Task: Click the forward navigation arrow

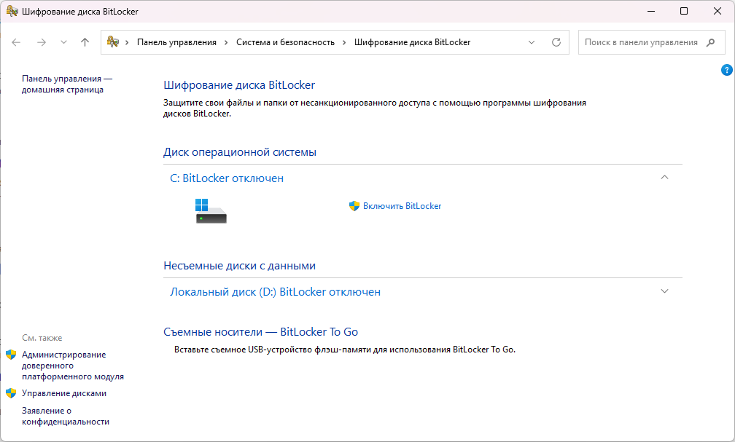Action: (42, 42)
